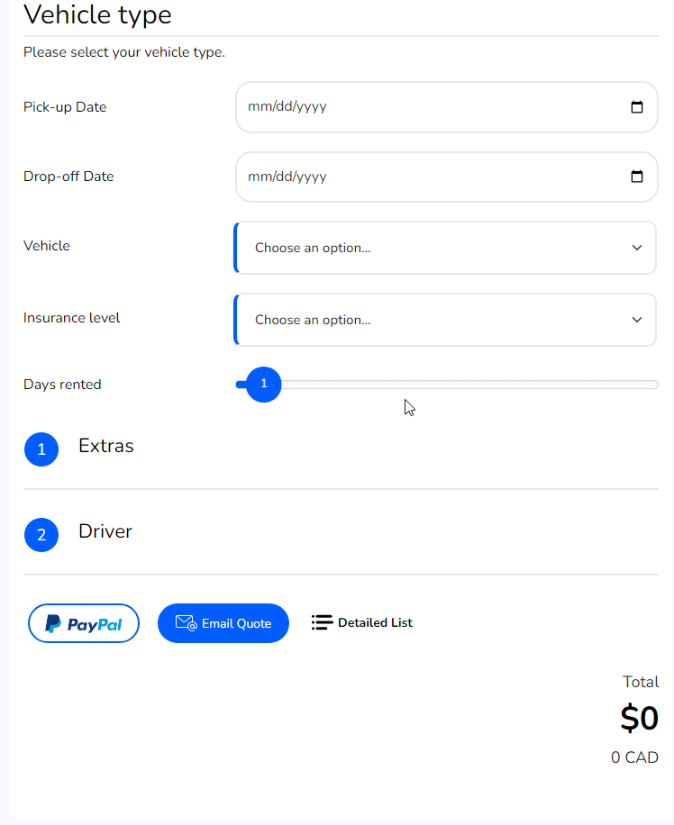
Task: Click the numbered circle 2 beside Driver
Action: pos(41,535)
